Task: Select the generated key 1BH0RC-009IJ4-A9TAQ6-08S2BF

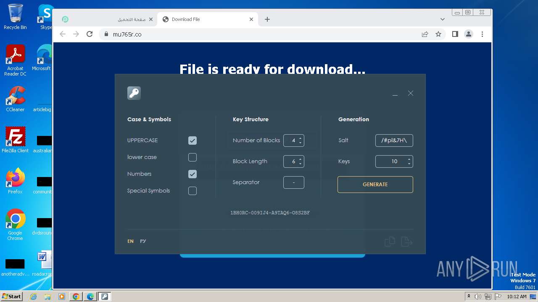Action: coord(270,213)
